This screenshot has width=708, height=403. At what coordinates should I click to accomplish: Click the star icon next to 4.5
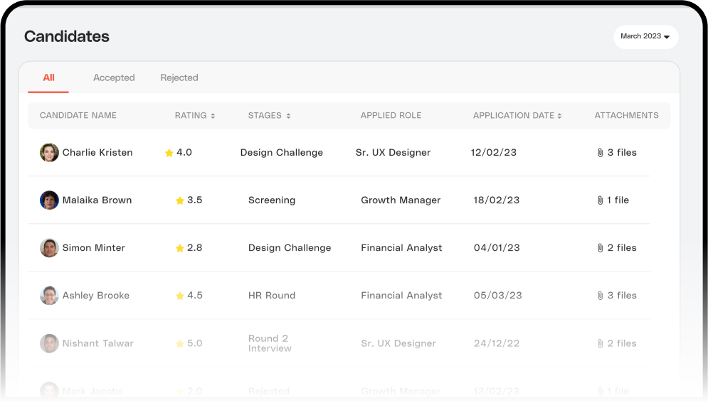180,296
